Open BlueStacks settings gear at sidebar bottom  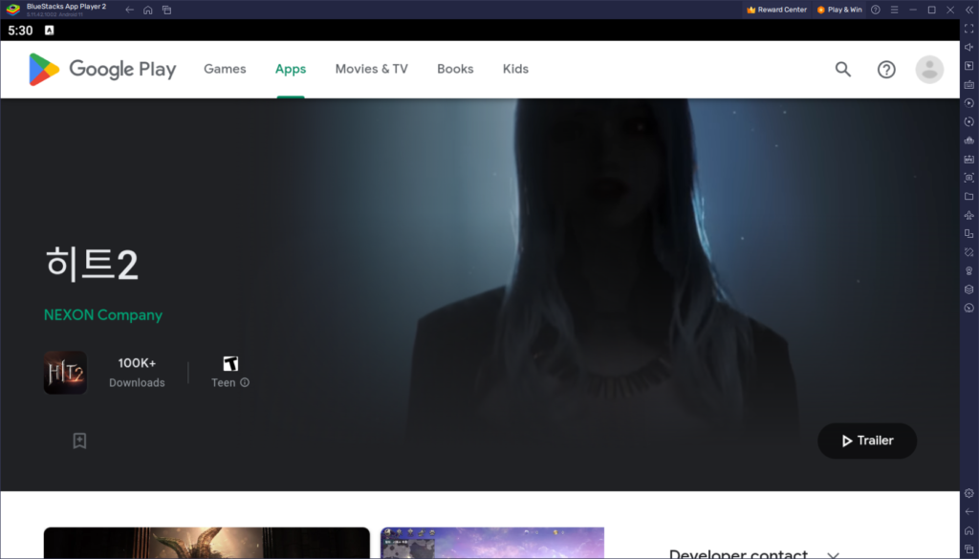coord(968,493)
